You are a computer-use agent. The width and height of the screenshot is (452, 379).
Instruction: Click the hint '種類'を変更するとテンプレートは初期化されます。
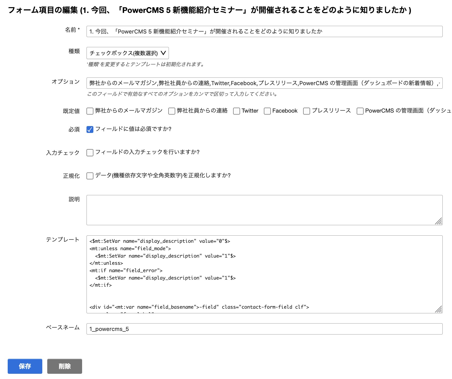145,64
